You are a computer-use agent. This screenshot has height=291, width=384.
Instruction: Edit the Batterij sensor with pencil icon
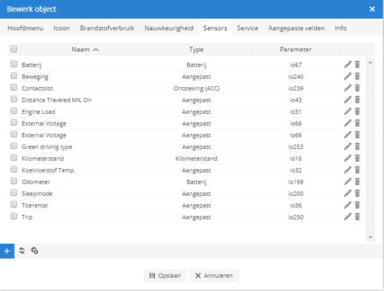click(348, 65)
